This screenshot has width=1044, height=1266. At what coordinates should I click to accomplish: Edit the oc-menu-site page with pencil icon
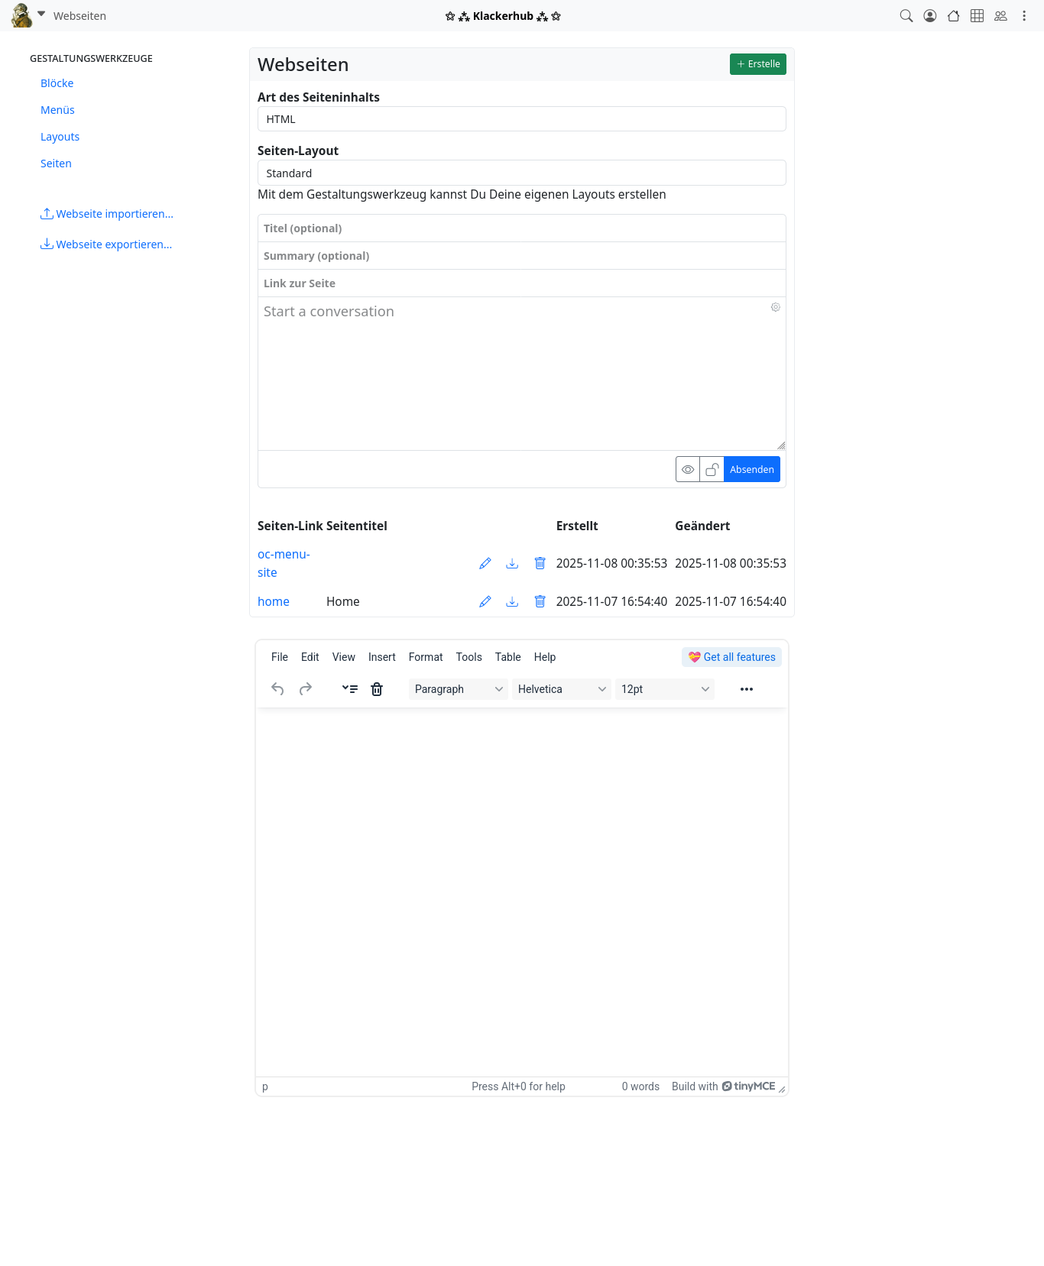click(x=485, y=564)
